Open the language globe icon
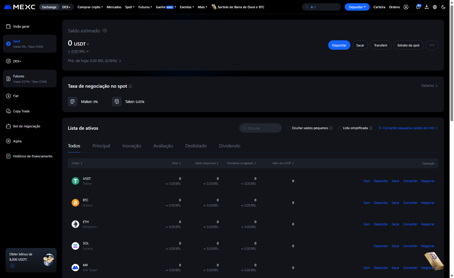Screen dimensions: 454x278 point(435,7)
